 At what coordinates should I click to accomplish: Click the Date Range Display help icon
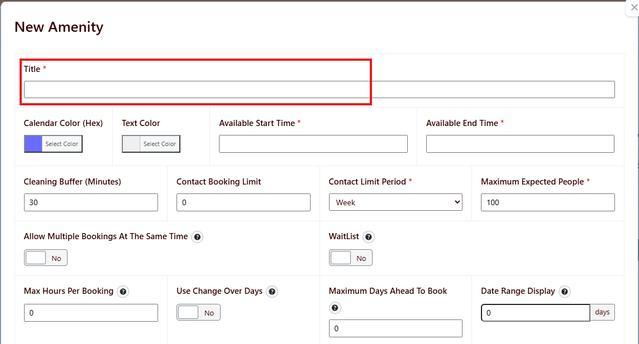pyautogui.click(x=565, y=292)
